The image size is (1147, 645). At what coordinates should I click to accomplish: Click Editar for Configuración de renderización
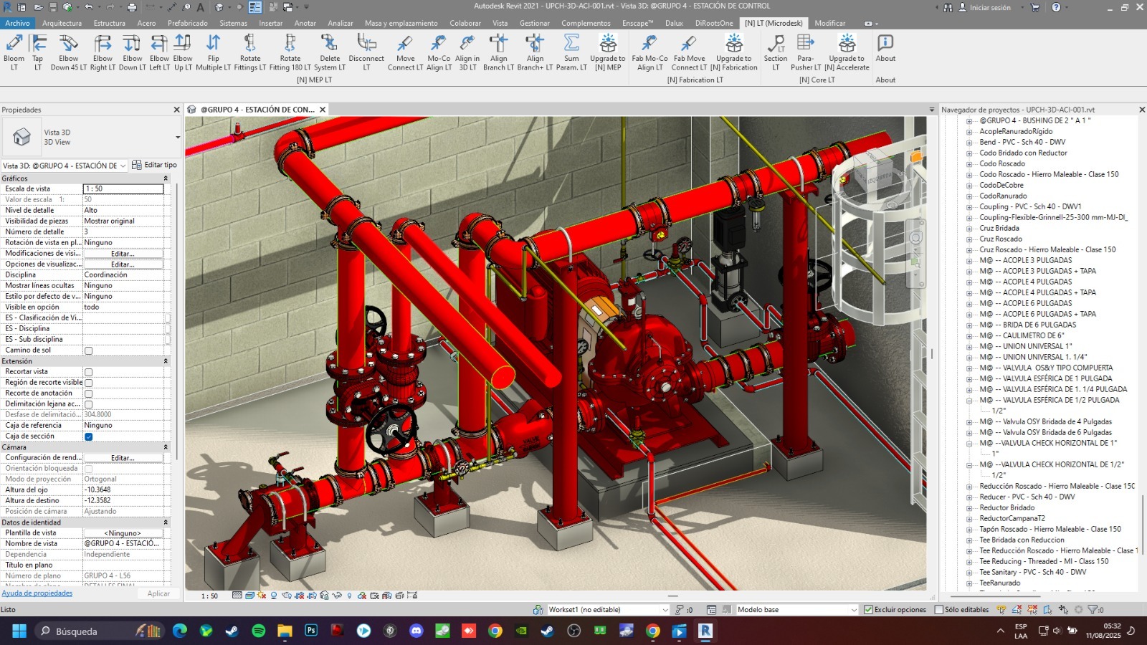point(123,458)
